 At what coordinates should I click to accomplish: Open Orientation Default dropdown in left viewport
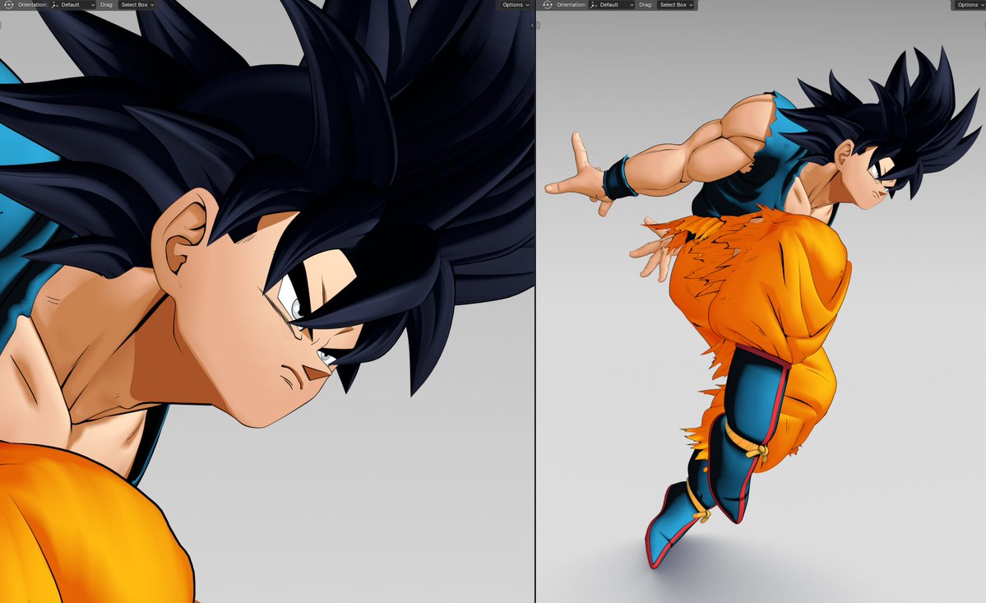click(73, 4)
